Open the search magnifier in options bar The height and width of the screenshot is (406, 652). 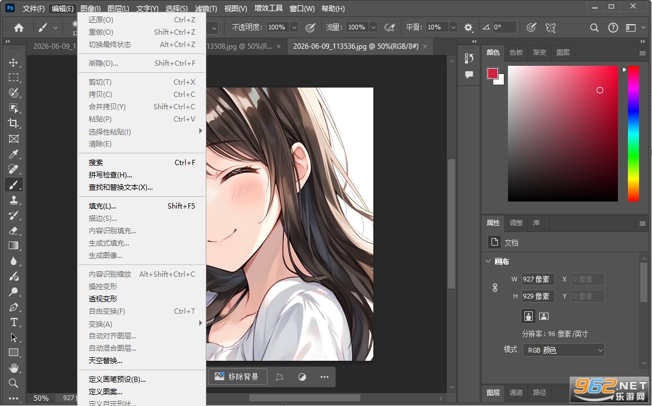point(594,28)
